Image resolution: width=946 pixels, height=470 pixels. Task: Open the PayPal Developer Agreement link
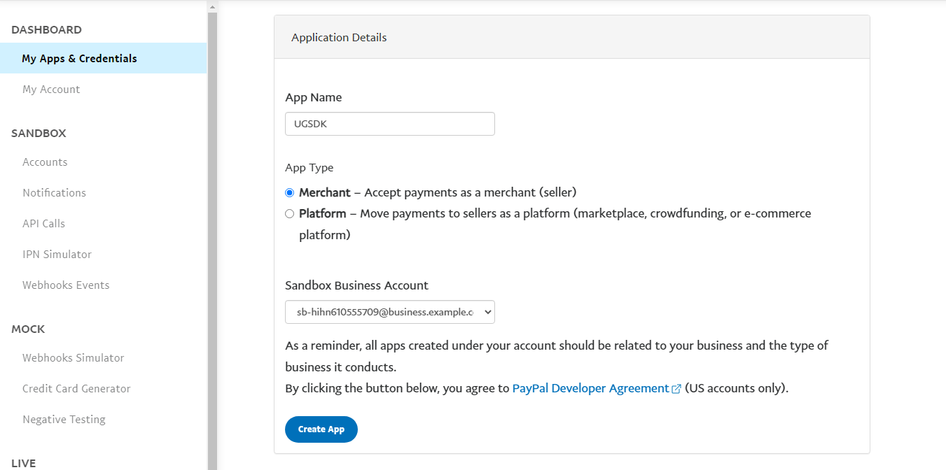pos(590,388)
